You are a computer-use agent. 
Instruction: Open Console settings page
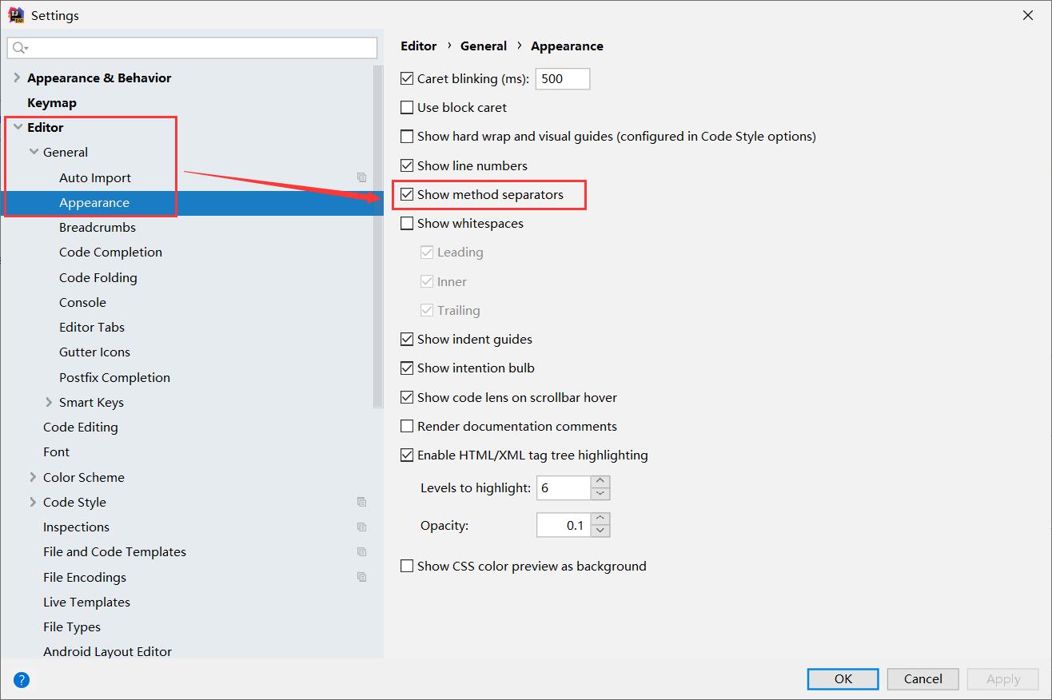82,302
